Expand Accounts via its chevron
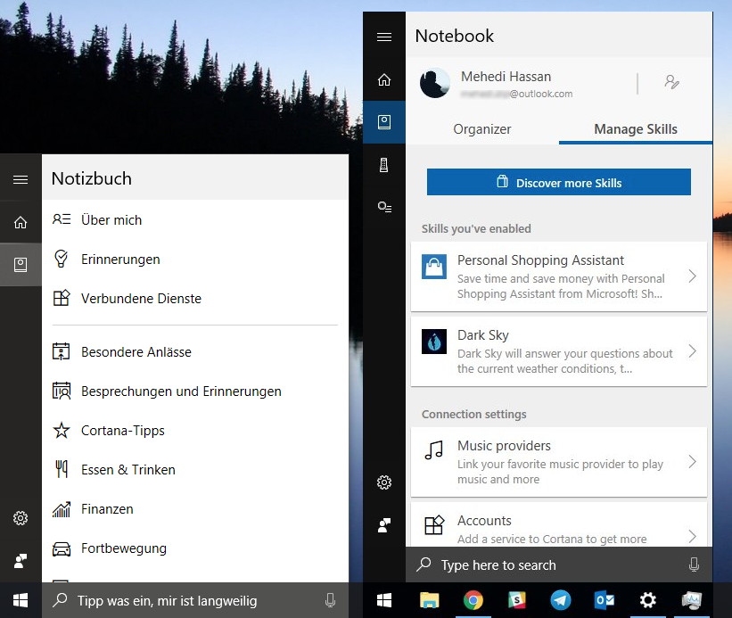Image resolution: width=732 pixels, height=618 pixels. click(693, 536)
